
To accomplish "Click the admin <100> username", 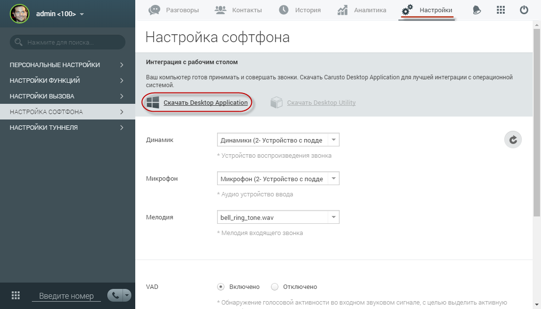I will point(56,14).
